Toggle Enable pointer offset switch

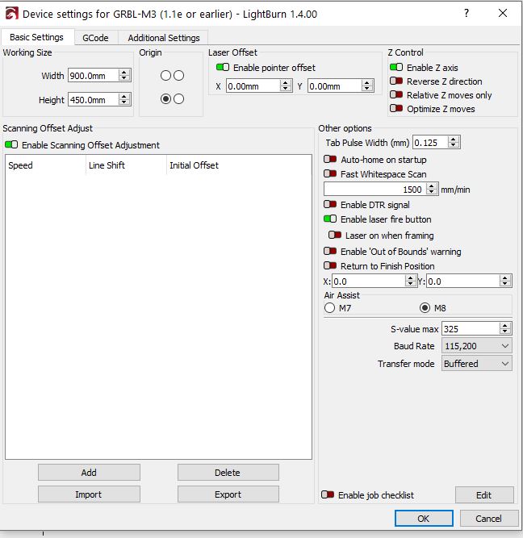223,67
